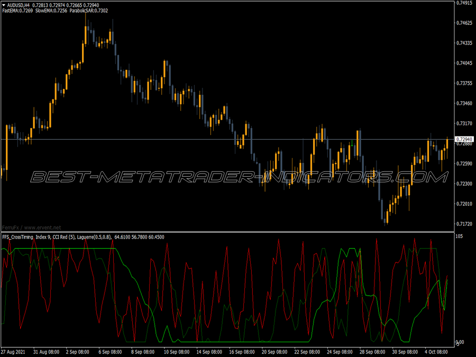The image size is (476, 357).
Task: Click the best-metatrader-indicators.com watermark
Action: (x=239, y=177)
